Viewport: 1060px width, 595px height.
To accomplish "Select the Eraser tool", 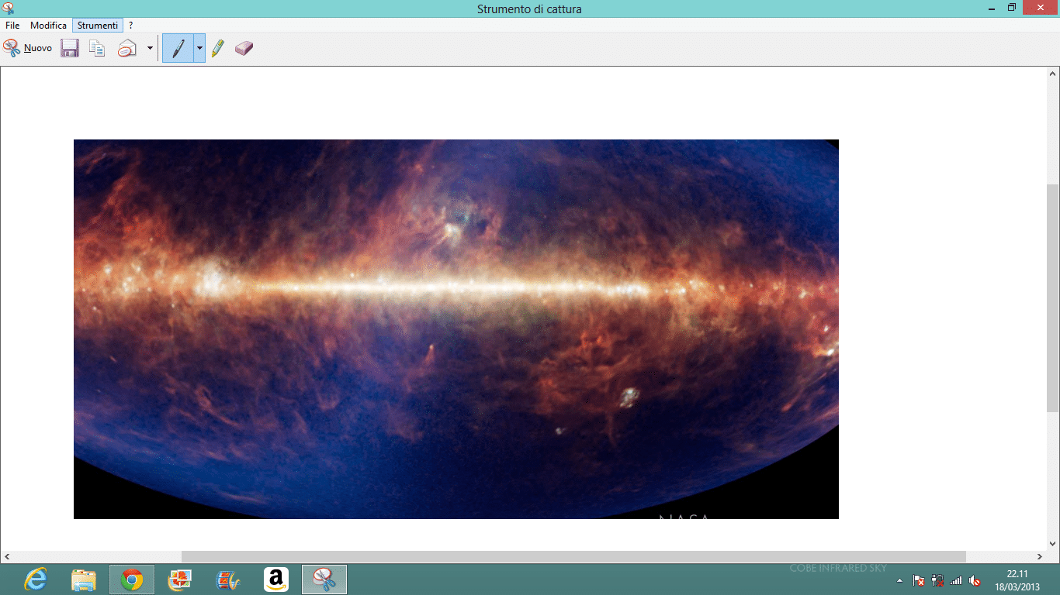I will [243, 47].
